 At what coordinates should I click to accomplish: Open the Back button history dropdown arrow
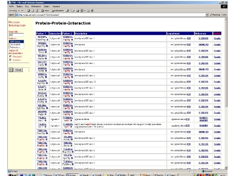[19, 11]
